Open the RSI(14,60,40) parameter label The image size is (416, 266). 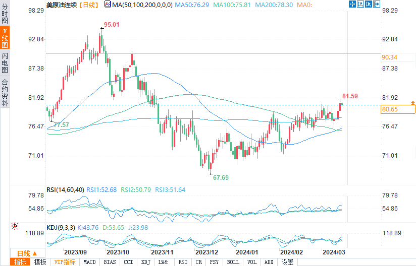tap(65, 190)
